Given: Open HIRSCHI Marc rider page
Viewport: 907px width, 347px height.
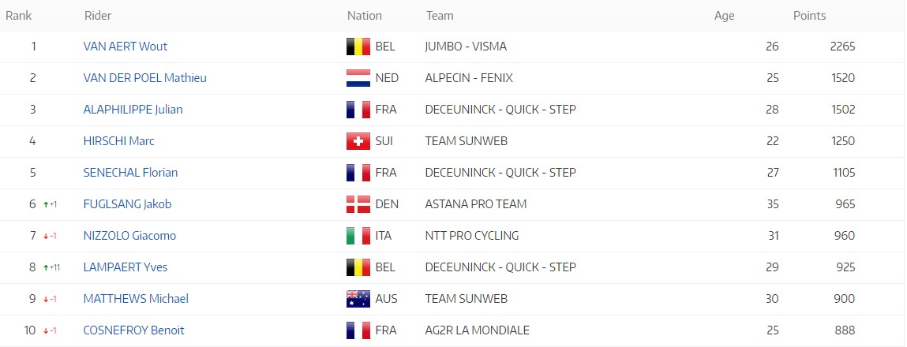Looking at the screenshot, I should pyautogui.click(x=118, y=141).
